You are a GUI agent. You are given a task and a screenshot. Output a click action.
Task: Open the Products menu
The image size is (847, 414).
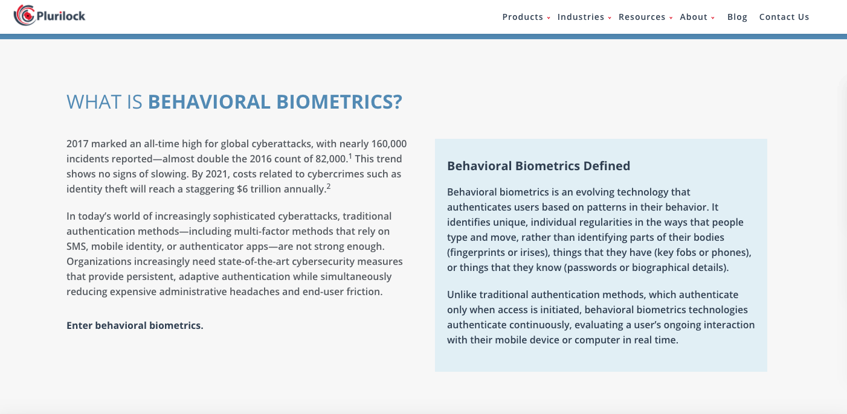(x=523, y=17)
